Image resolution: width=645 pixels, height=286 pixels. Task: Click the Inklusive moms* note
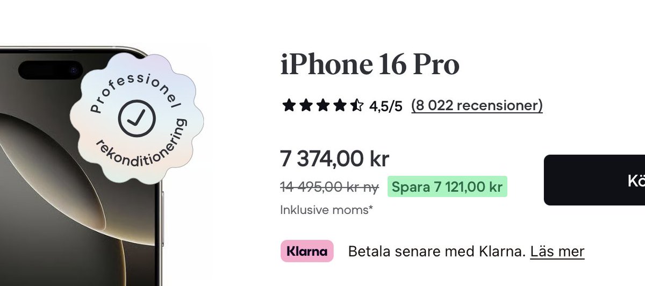(x=326, y=210)
